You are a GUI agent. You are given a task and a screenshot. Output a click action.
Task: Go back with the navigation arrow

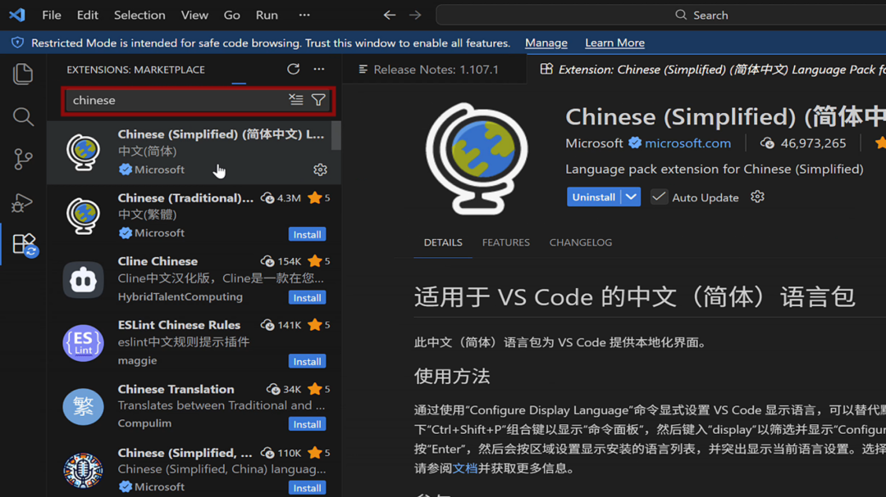pyautogui.click(x=390, y=15)
